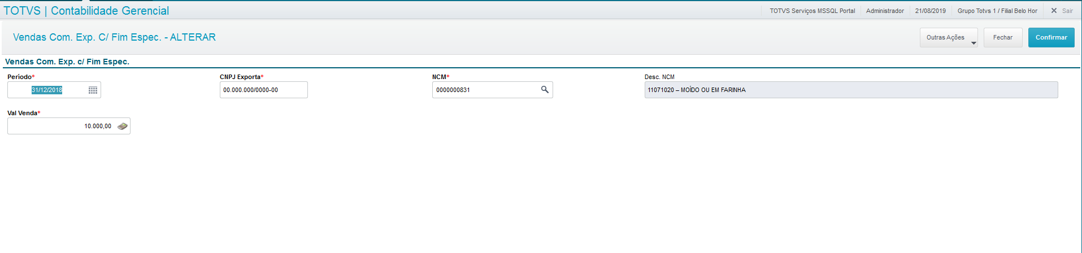This screenshot has height=253, width=1082.
Task: Click into the NCM code field
Action: (x=493, y=90)
